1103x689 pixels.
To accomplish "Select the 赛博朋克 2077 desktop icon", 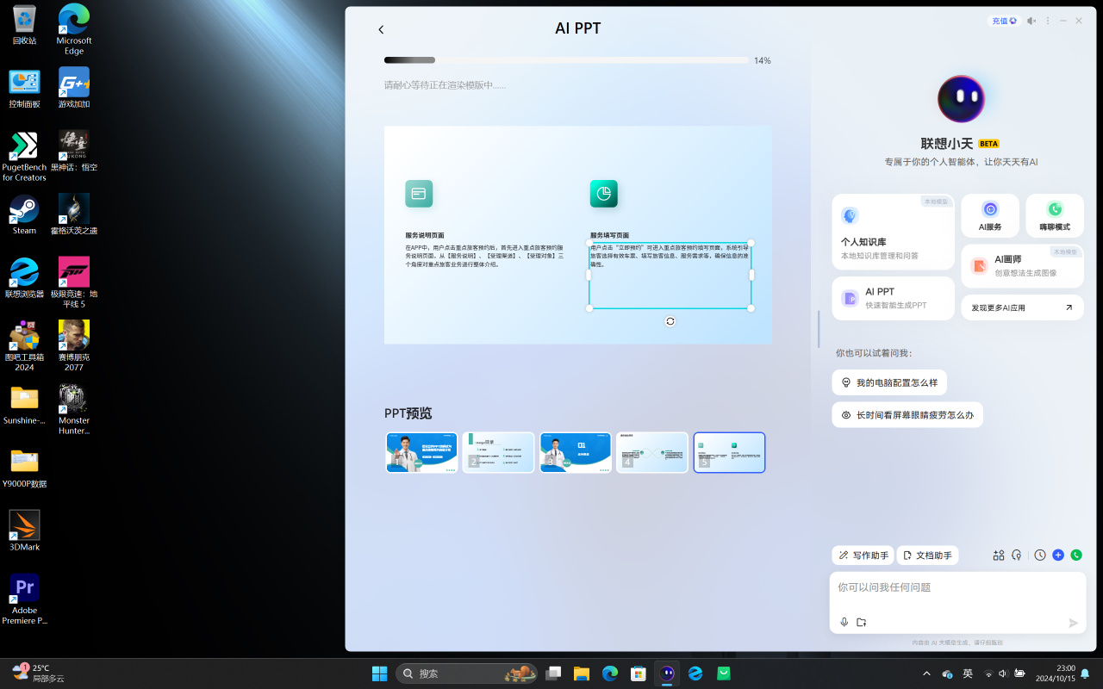I will coord(74,345).
